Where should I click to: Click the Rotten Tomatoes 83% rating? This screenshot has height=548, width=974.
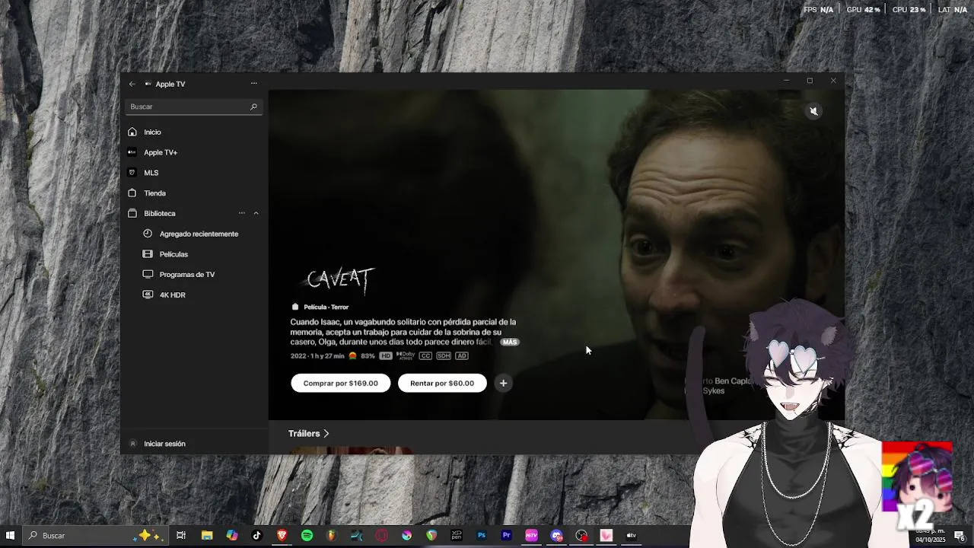coord(362,355)
